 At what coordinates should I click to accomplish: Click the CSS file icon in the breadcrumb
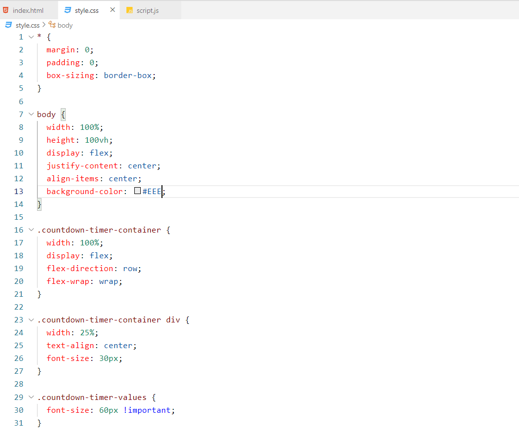[x=8, y=25]
